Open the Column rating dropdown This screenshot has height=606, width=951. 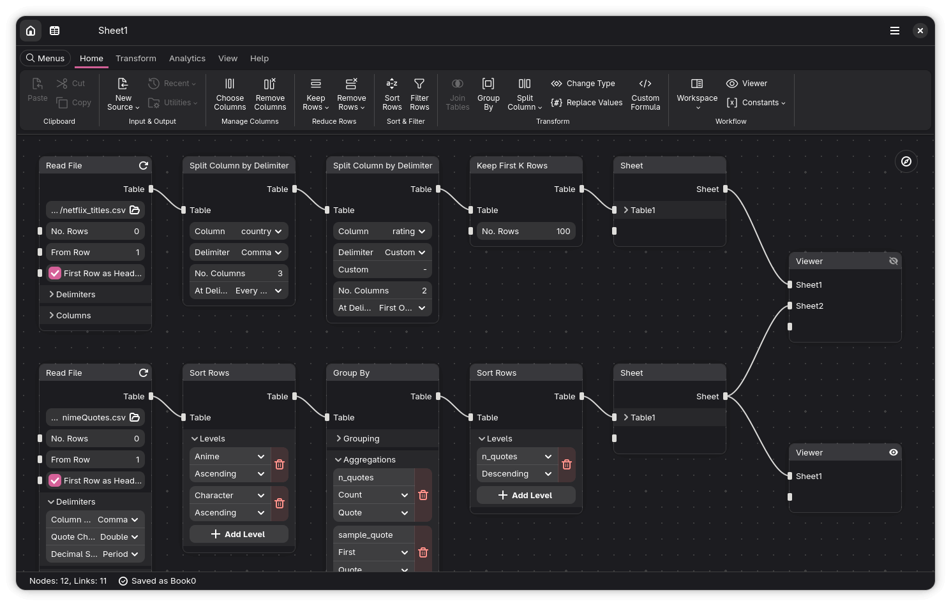(x=382, y=231)
